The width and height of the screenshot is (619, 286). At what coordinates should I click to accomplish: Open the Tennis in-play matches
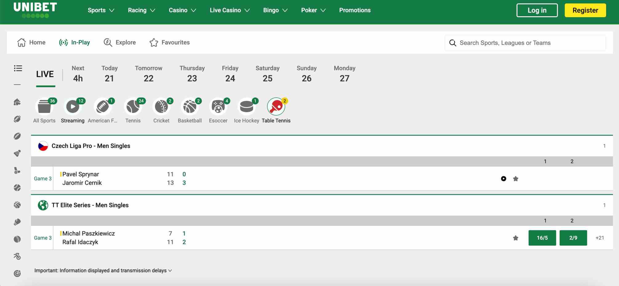(x=133, y=107)
